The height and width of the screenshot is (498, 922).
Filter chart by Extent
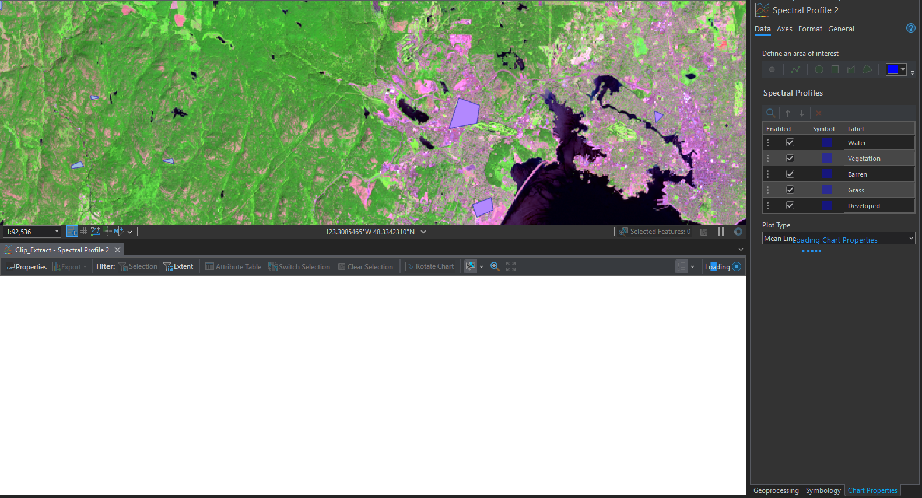(x=178, y=266)
